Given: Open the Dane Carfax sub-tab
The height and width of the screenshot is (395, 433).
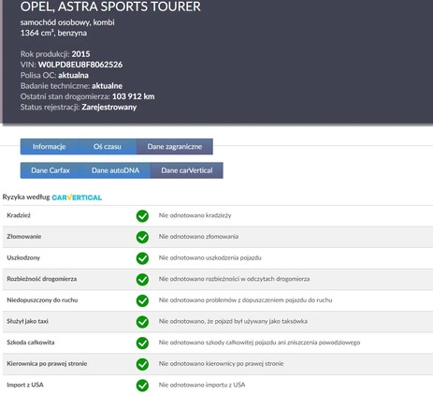Looking at the screenshot, I should coord(51,170).
